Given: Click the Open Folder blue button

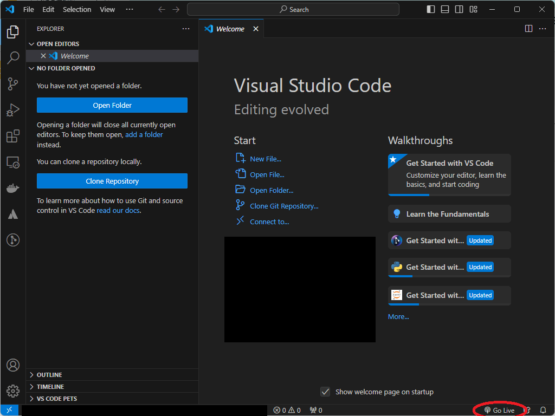Looking at the screenshot, I should [x=112, y=106].
